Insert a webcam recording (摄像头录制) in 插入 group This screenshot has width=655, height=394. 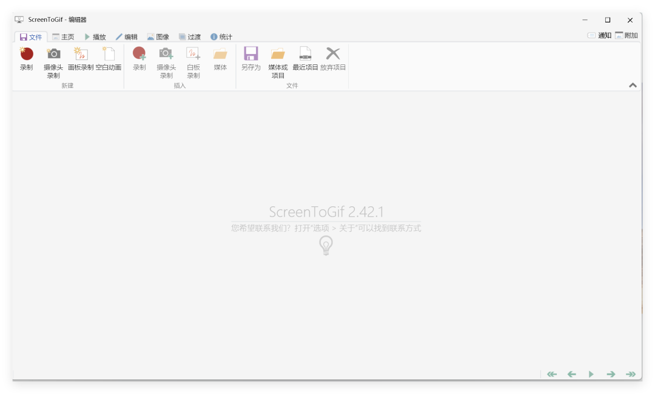(x=166, y=63)
